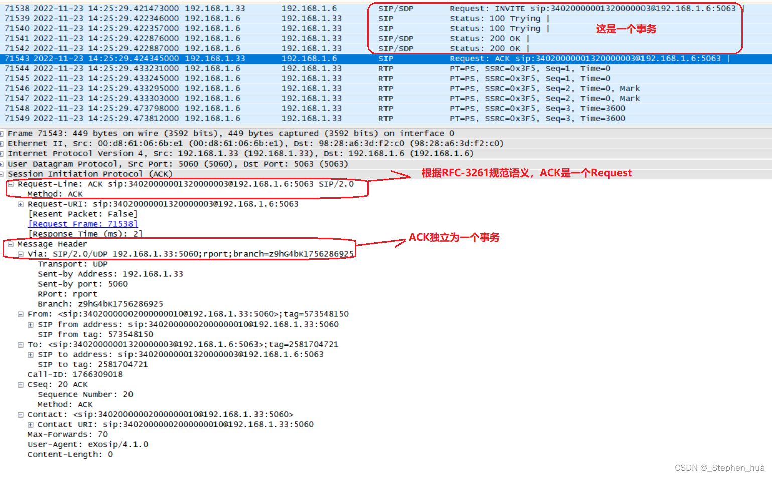Viewport: 772px width, 477px height.
Task: Select the Call-ID: 1766309018 field
Action: pos(75,375)
